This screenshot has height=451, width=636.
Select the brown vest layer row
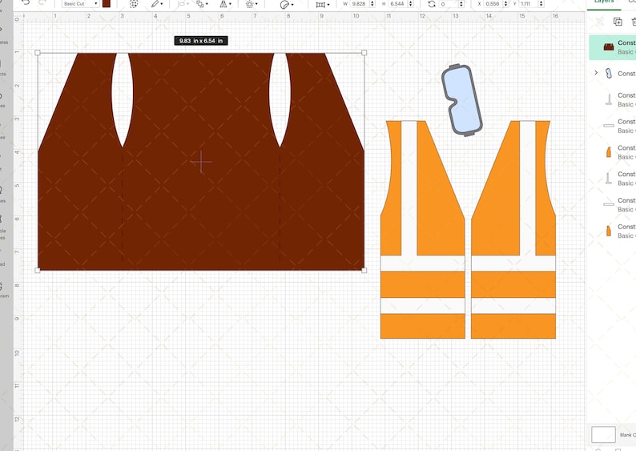[613, 47]
